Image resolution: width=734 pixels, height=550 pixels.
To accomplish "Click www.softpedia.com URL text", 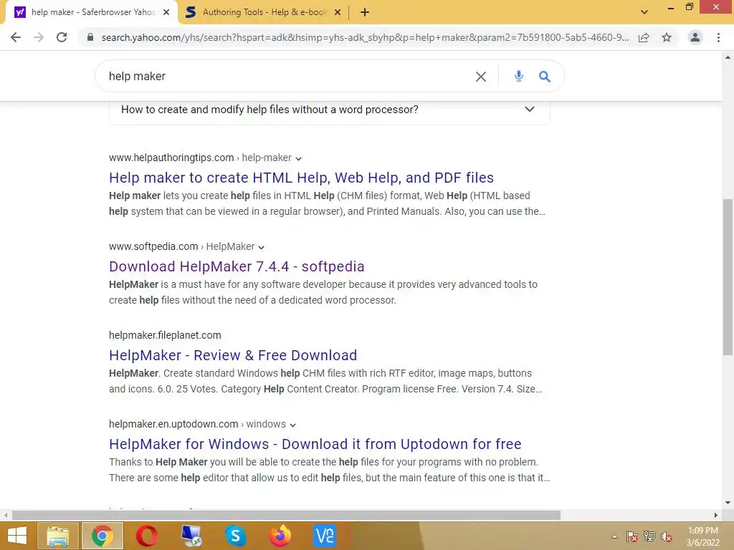I will (153, 246).
